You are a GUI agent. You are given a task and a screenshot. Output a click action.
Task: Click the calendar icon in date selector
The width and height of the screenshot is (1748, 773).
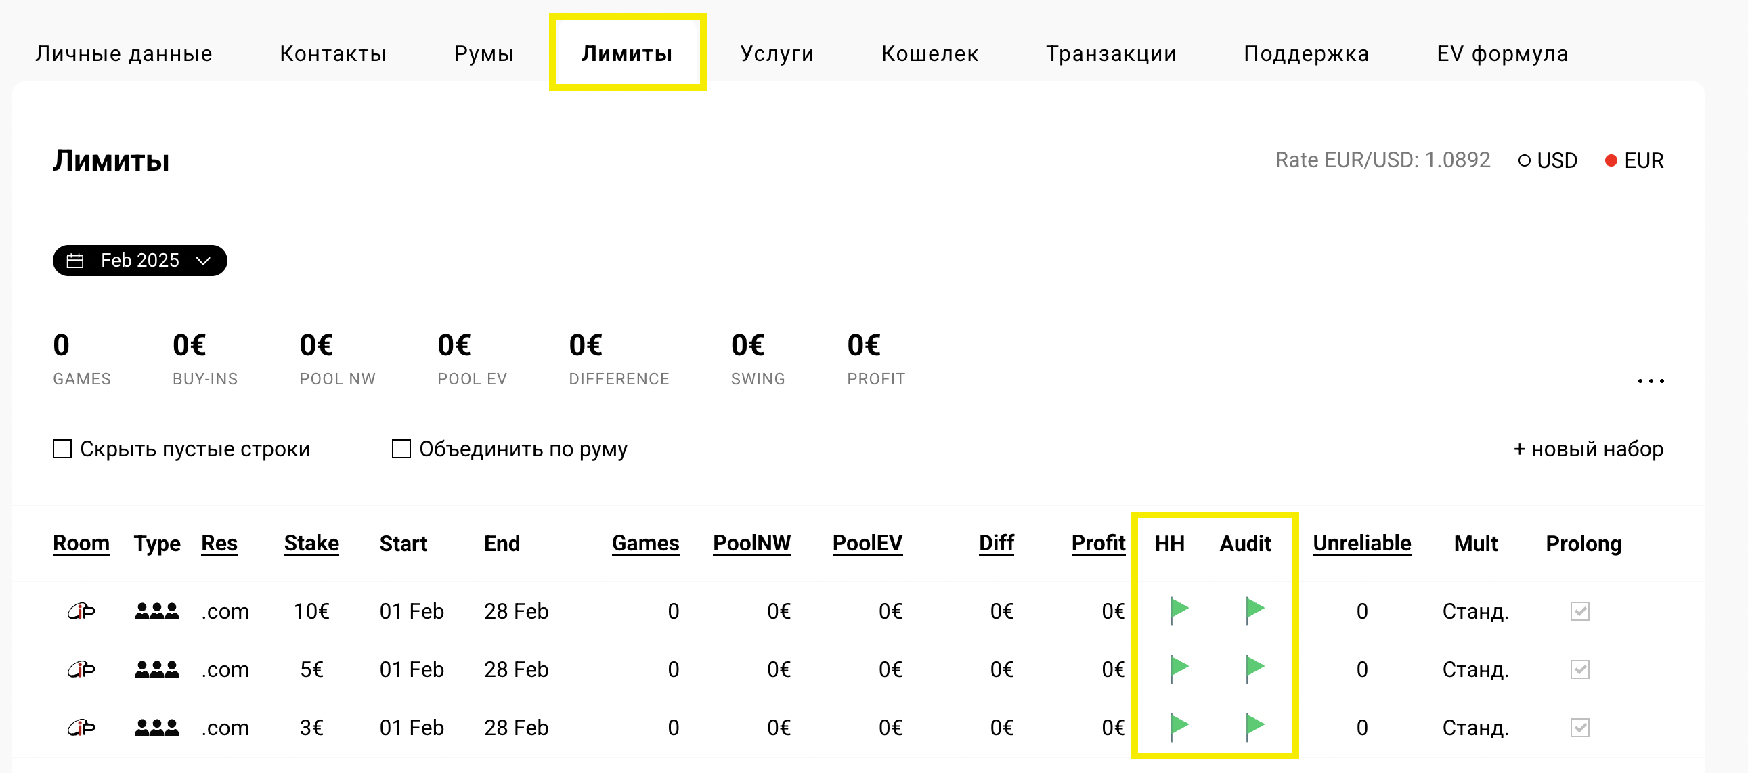click(75, 261)
